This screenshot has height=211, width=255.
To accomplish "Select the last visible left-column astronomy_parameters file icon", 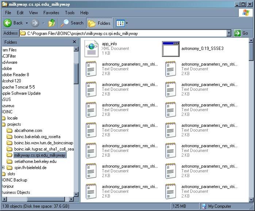I will 91,191.
